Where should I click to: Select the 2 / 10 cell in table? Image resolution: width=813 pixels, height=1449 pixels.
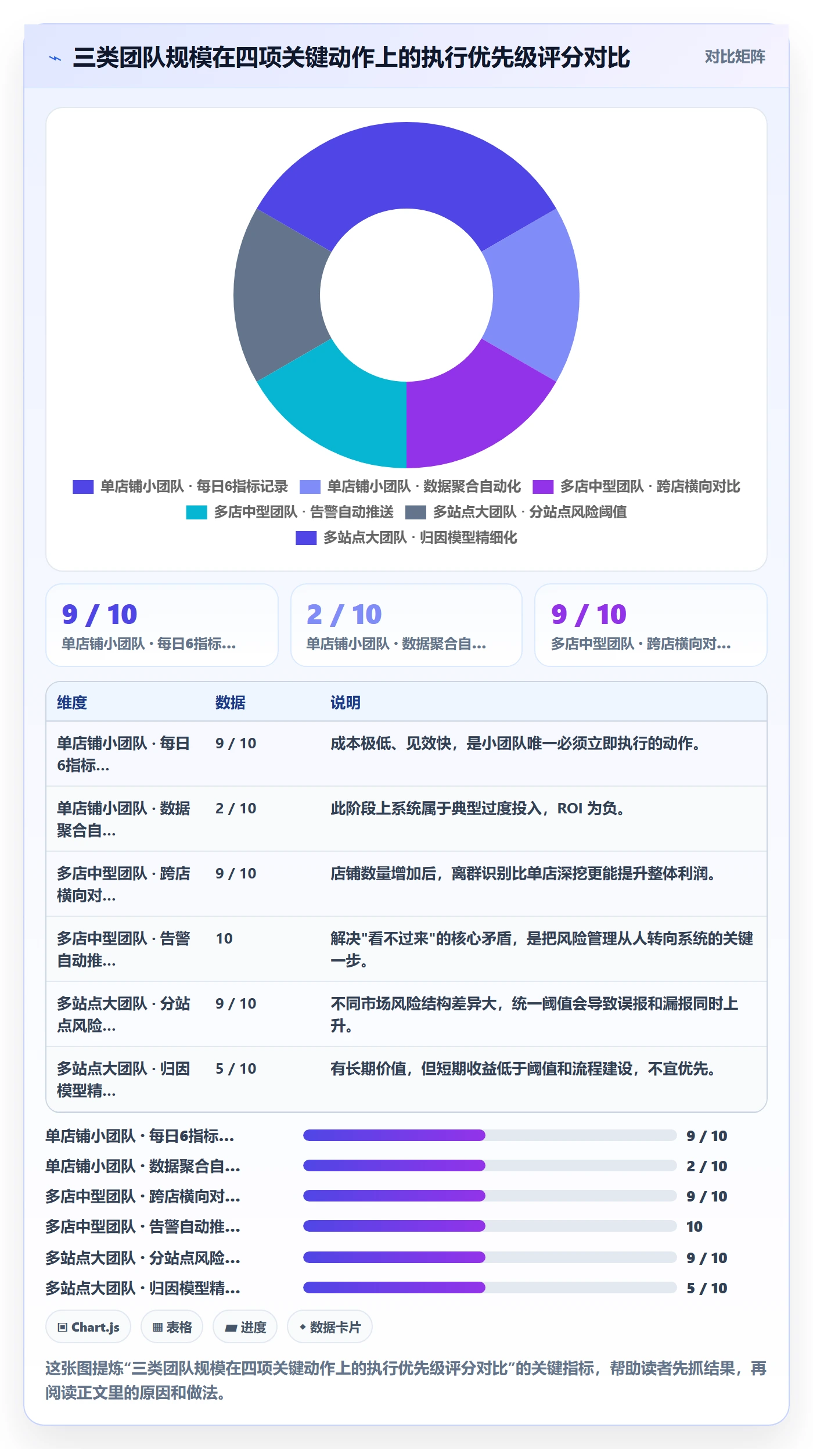tap(236, 808)
